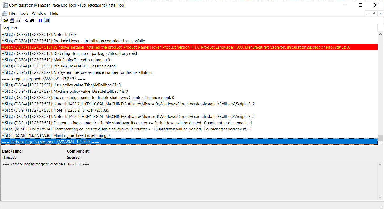Copy selected lines with the copy icon

(26, 20)
